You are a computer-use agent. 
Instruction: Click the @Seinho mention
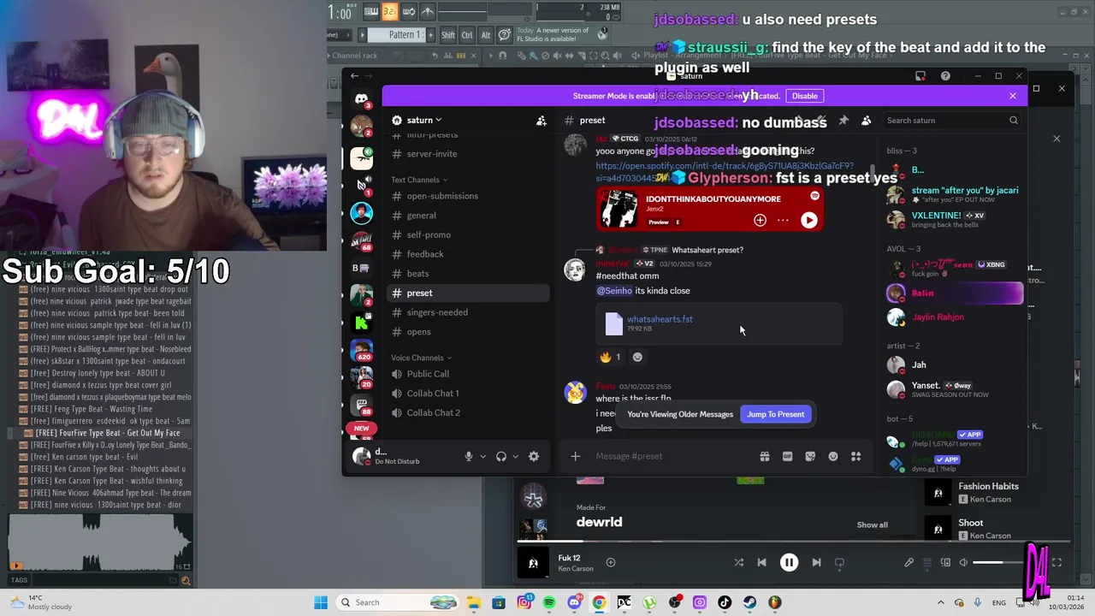coord(613,291)
